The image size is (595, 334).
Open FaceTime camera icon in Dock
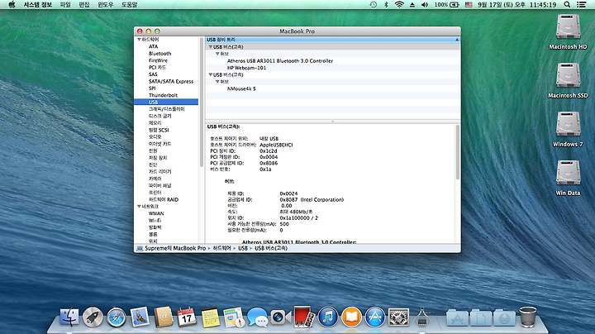[281, 317]
